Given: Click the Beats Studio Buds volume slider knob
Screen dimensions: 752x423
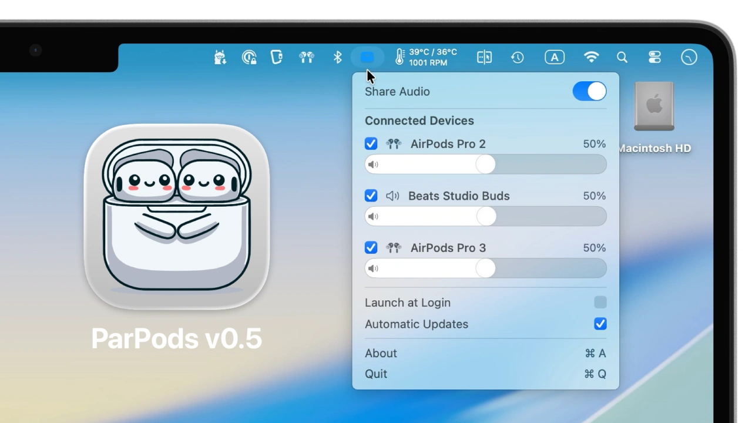Looking at the screenshot, I should pos(485,217).
